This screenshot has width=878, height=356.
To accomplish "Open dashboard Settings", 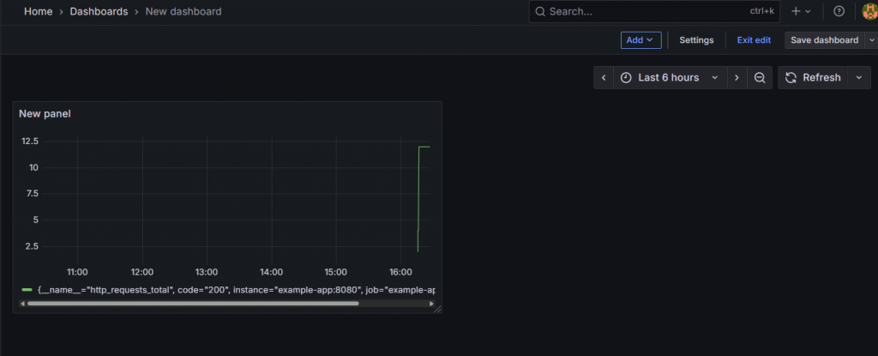I will click(x=696, y=39).
